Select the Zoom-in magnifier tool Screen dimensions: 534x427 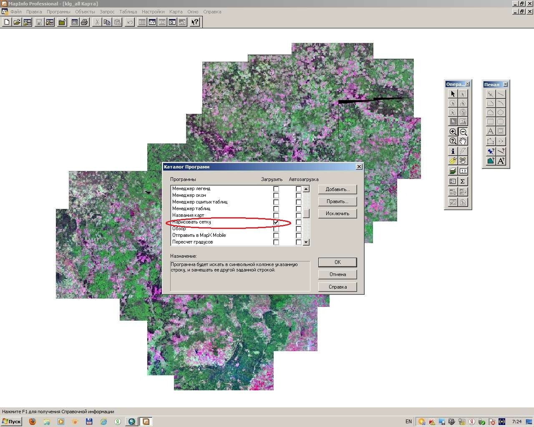click(453, 132)
